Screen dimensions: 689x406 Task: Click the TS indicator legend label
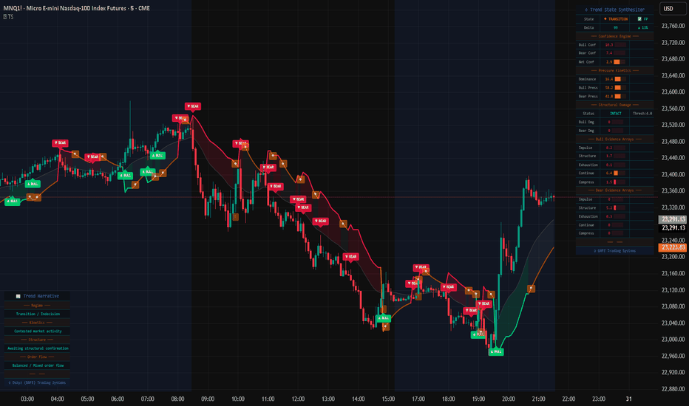[x=10, y=16]
